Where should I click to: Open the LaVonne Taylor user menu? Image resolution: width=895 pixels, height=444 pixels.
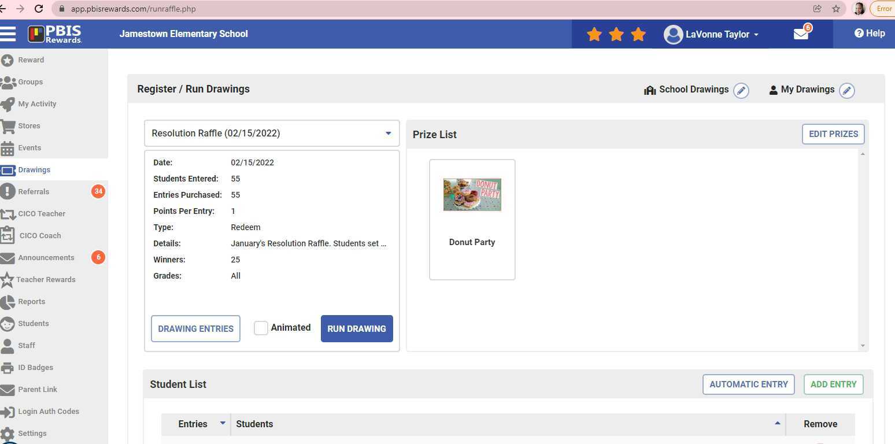coord(711,34)
